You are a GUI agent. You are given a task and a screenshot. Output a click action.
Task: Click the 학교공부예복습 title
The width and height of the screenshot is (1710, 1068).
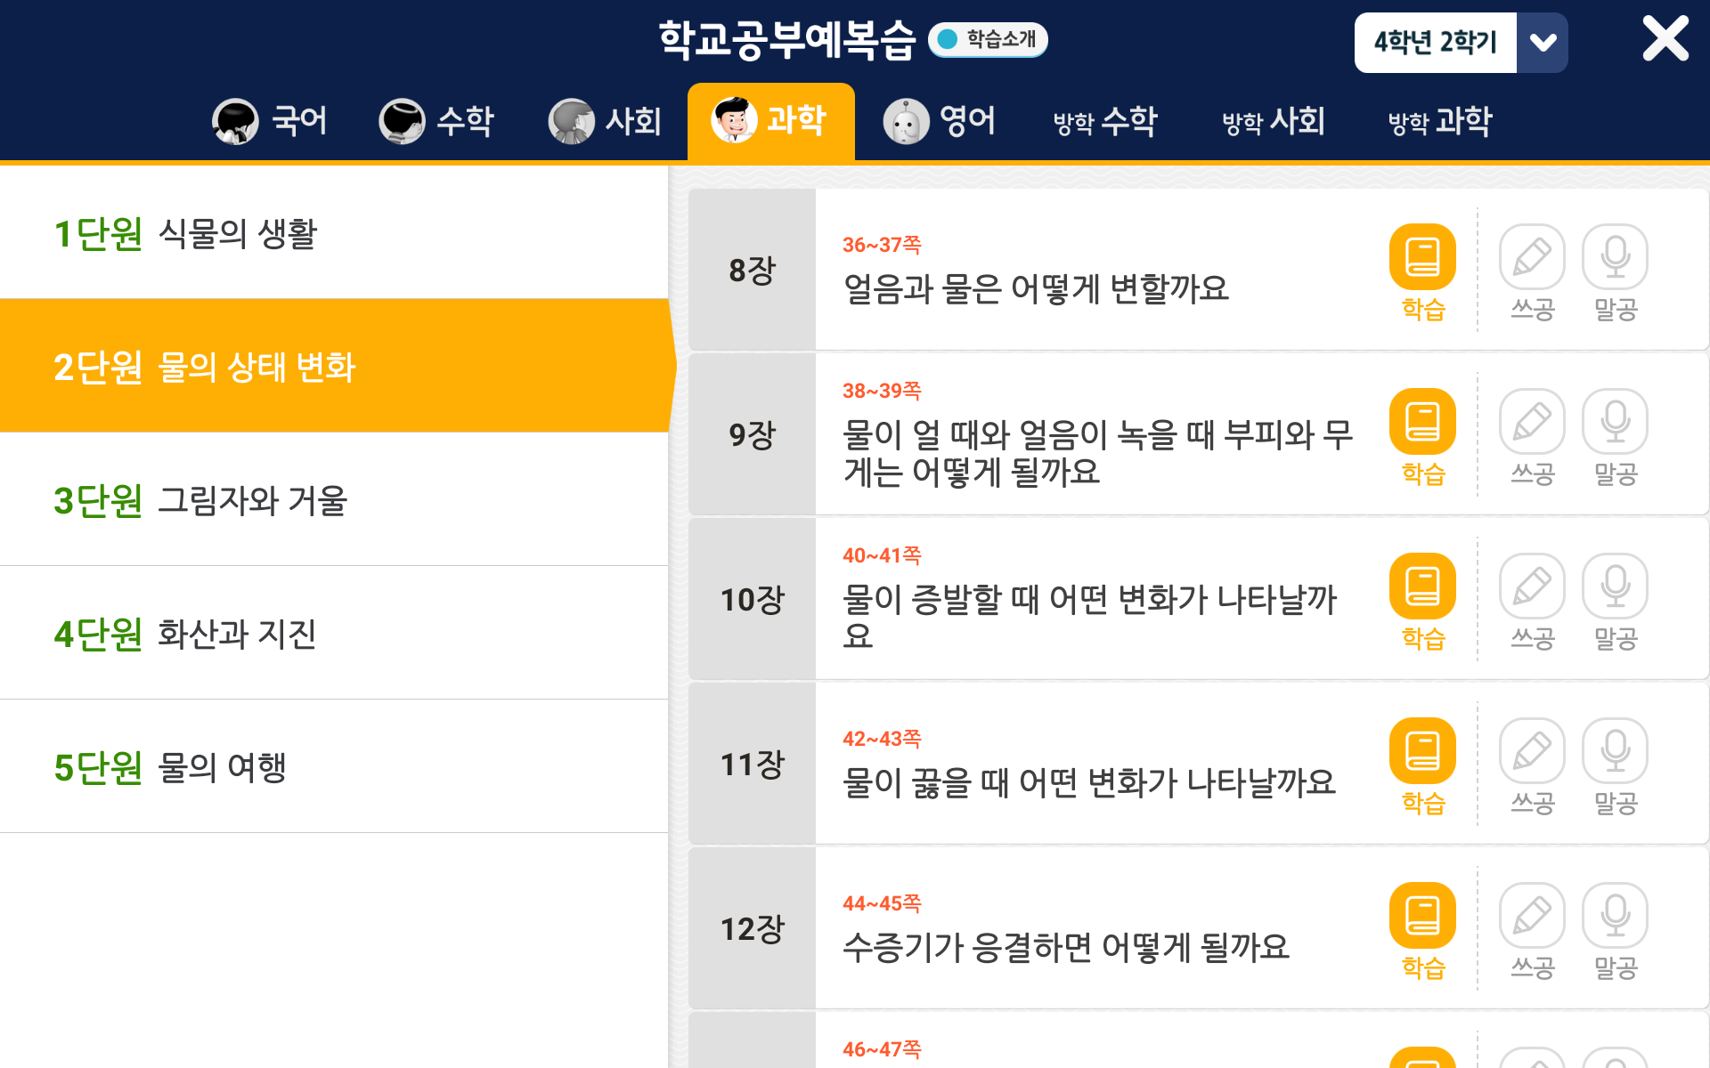[786, 40]
